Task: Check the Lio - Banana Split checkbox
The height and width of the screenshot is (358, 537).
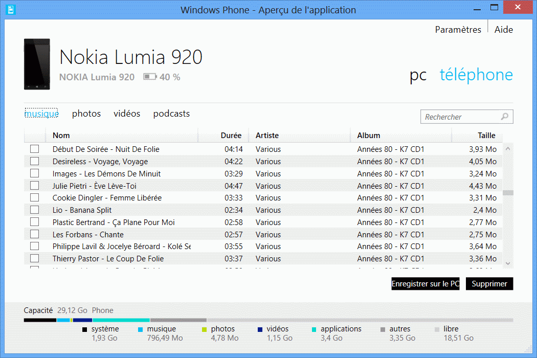Action: click(35, 210)
